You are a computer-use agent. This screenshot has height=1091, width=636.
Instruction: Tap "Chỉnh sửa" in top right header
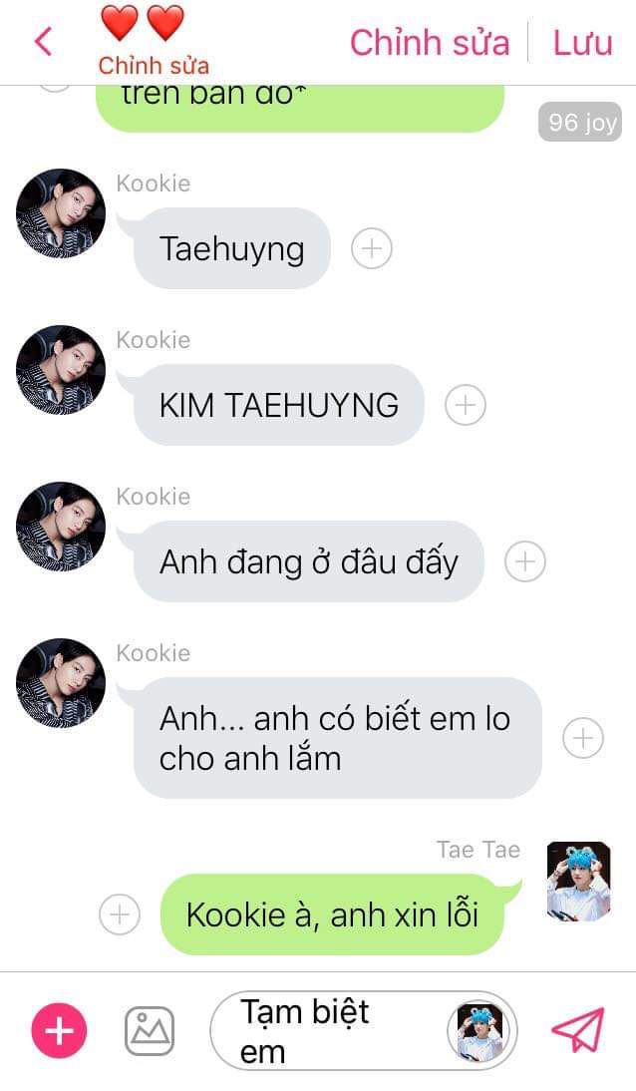[430, 43]
